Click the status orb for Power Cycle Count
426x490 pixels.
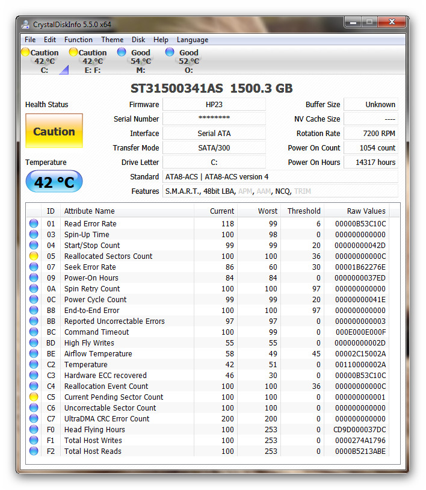point(34,299)
